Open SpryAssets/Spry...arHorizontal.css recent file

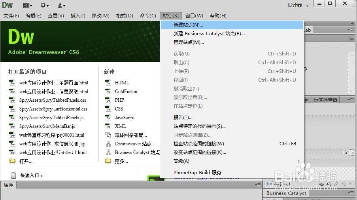pyautogui.click(x=53, y=109)
